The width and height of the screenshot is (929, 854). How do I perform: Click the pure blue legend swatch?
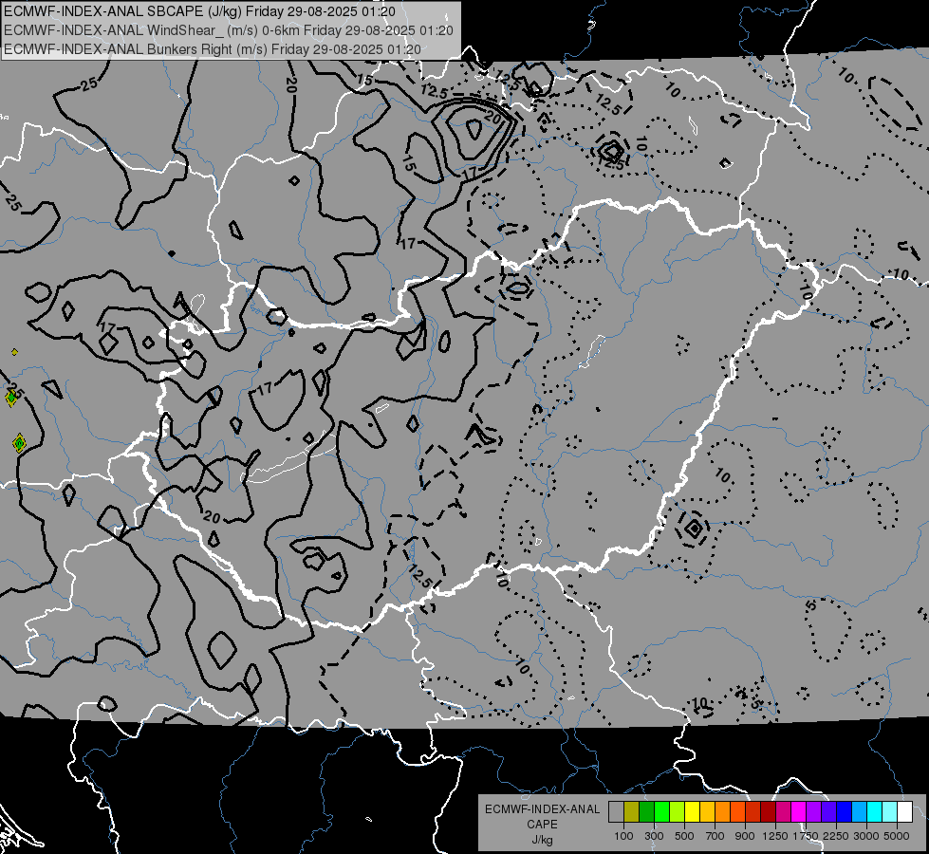tap(845, 811)
